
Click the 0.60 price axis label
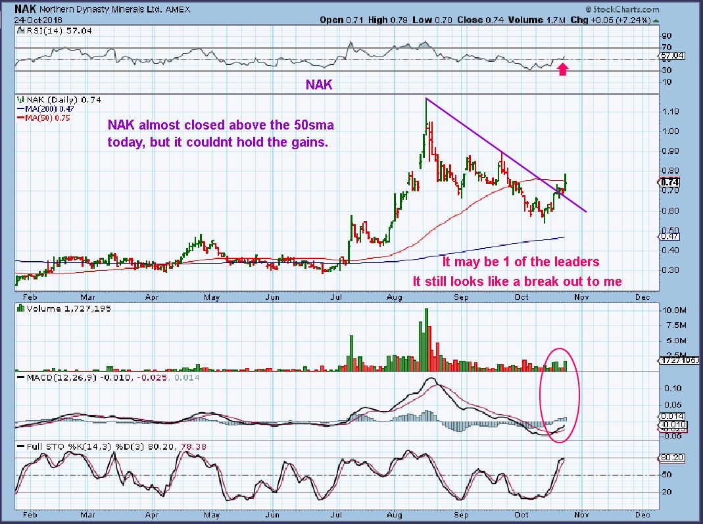coord(670,210)
